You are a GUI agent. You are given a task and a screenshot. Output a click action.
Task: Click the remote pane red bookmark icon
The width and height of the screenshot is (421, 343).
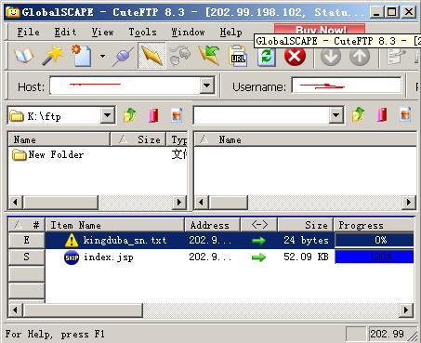click(382, 115)
